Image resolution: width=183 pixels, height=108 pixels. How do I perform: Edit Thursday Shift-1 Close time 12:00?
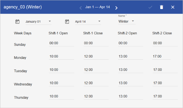[x=96, y=97]
